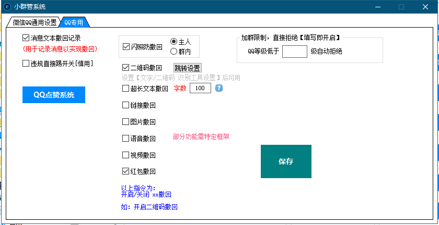
Task: Select the 群内 radio button
Action: tap(181, 52)
